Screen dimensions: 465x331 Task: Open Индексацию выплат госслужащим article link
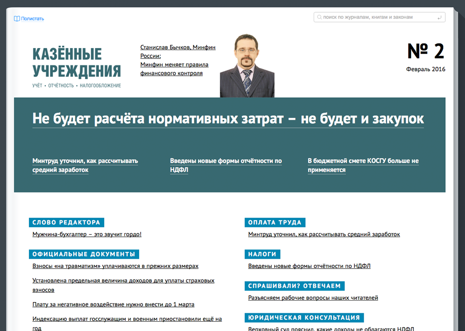point(127,324)
